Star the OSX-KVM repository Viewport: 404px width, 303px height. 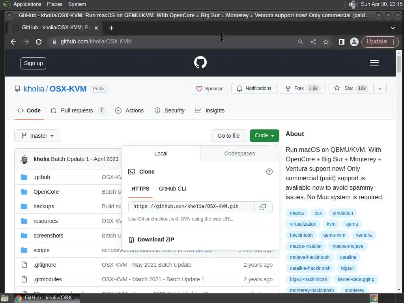[x=351, y=88]
